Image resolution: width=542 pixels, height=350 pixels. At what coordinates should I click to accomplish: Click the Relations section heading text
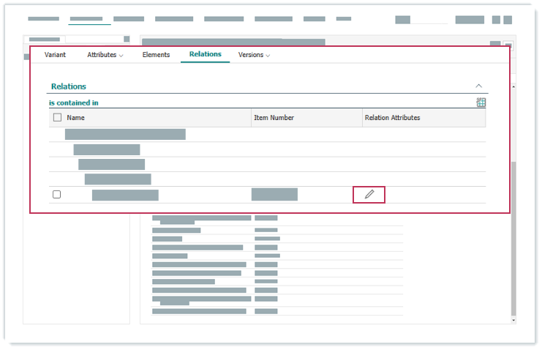pos(69,86)
